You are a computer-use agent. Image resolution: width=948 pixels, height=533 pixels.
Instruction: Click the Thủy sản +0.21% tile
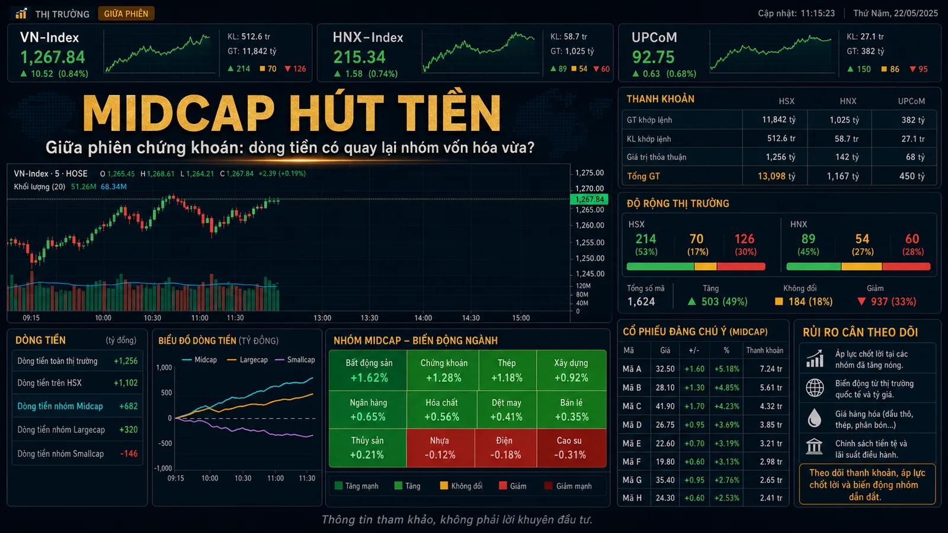[367, 448]
